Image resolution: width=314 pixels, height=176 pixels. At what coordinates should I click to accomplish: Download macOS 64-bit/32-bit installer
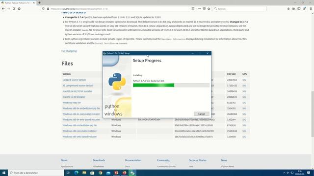[x=78, y=91]
